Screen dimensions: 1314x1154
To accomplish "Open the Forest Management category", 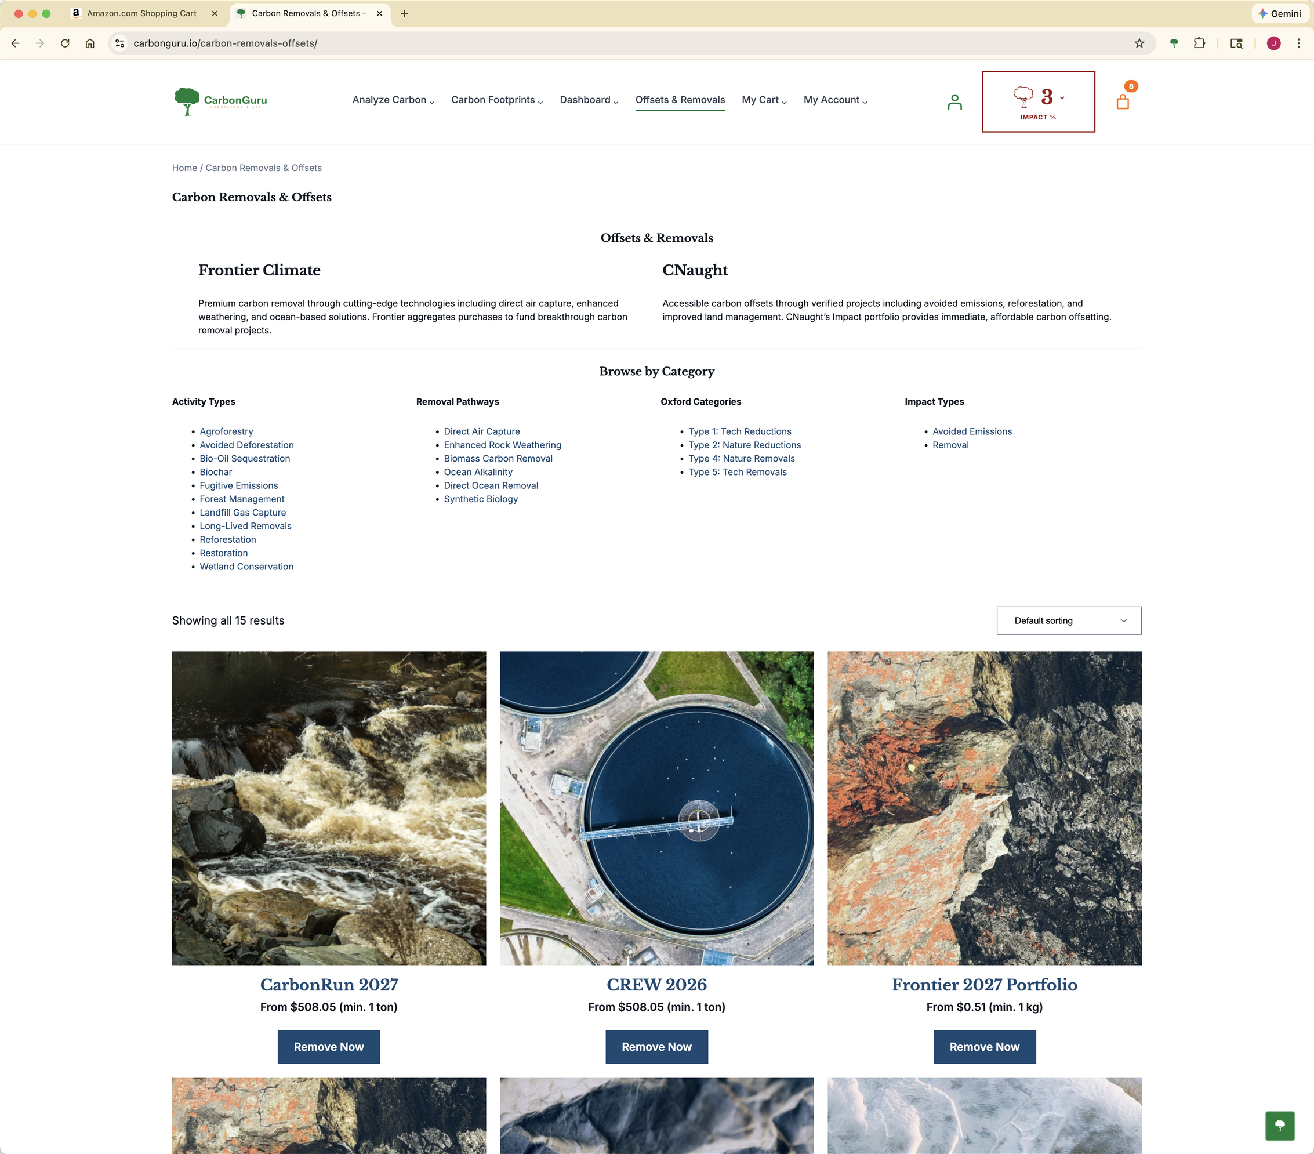I will 242,499.
